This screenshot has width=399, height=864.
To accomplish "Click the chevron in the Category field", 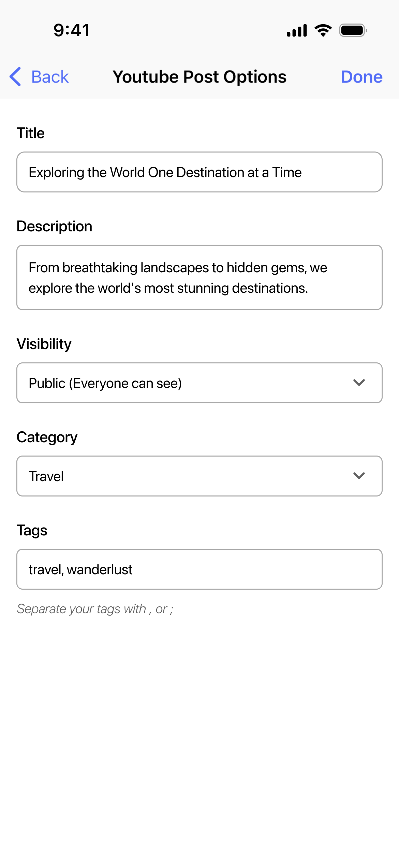I will click(x=359, y=476).
